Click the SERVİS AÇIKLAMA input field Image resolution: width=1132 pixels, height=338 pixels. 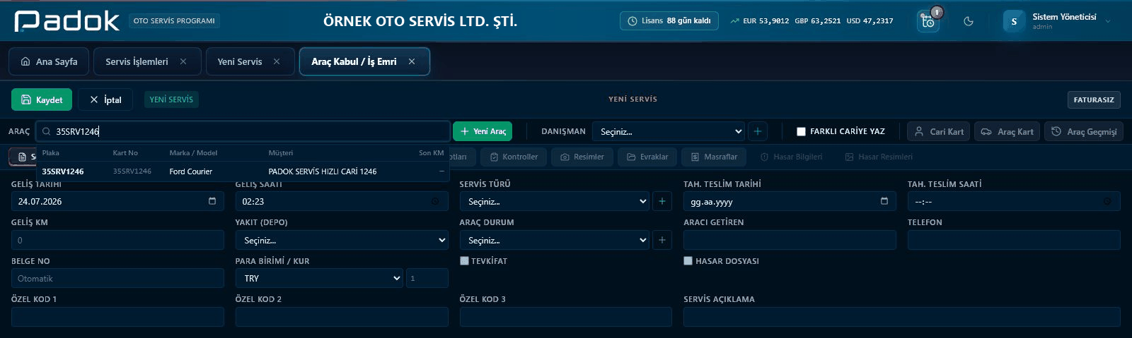pos(902,317)
